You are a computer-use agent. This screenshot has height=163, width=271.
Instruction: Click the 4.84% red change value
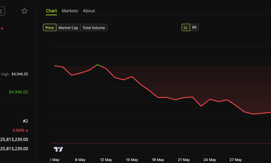click(18, 130)
